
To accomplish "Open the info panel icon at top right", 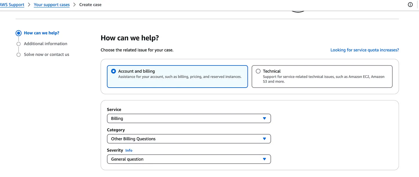I will pyautogui.click(x=410, y=4).
